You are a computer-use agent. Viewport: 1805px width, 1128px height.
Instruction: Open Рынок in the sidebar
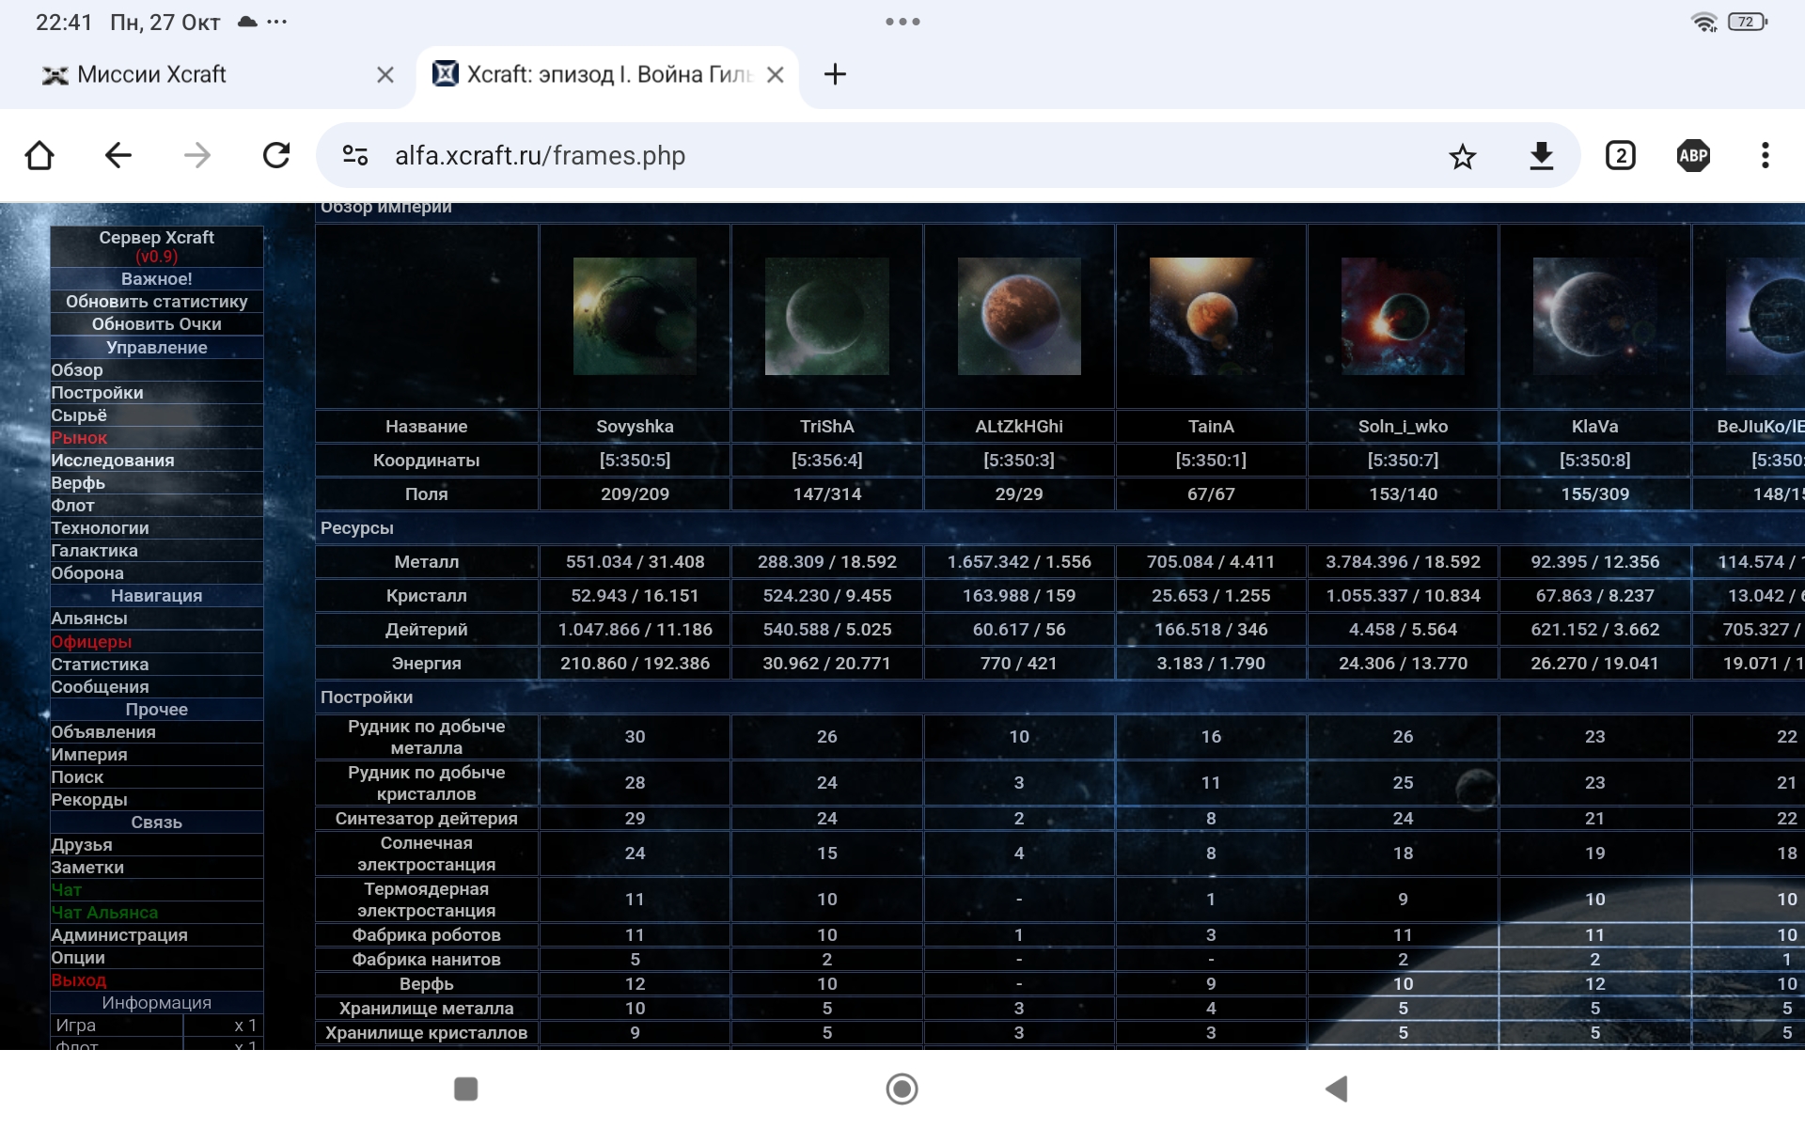pos(80,438)
